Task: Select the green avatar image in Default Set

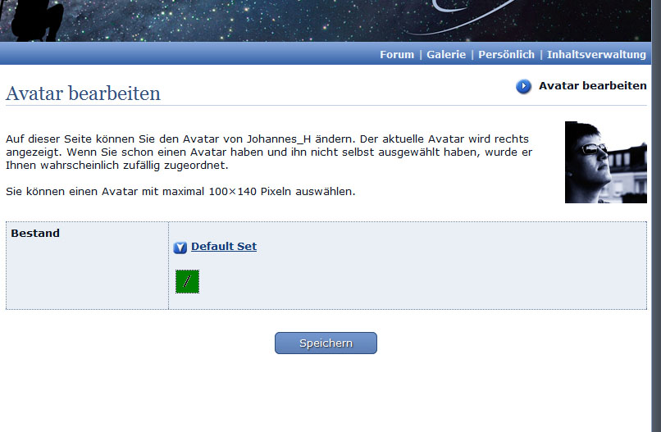Action: (x=187, y=281)
